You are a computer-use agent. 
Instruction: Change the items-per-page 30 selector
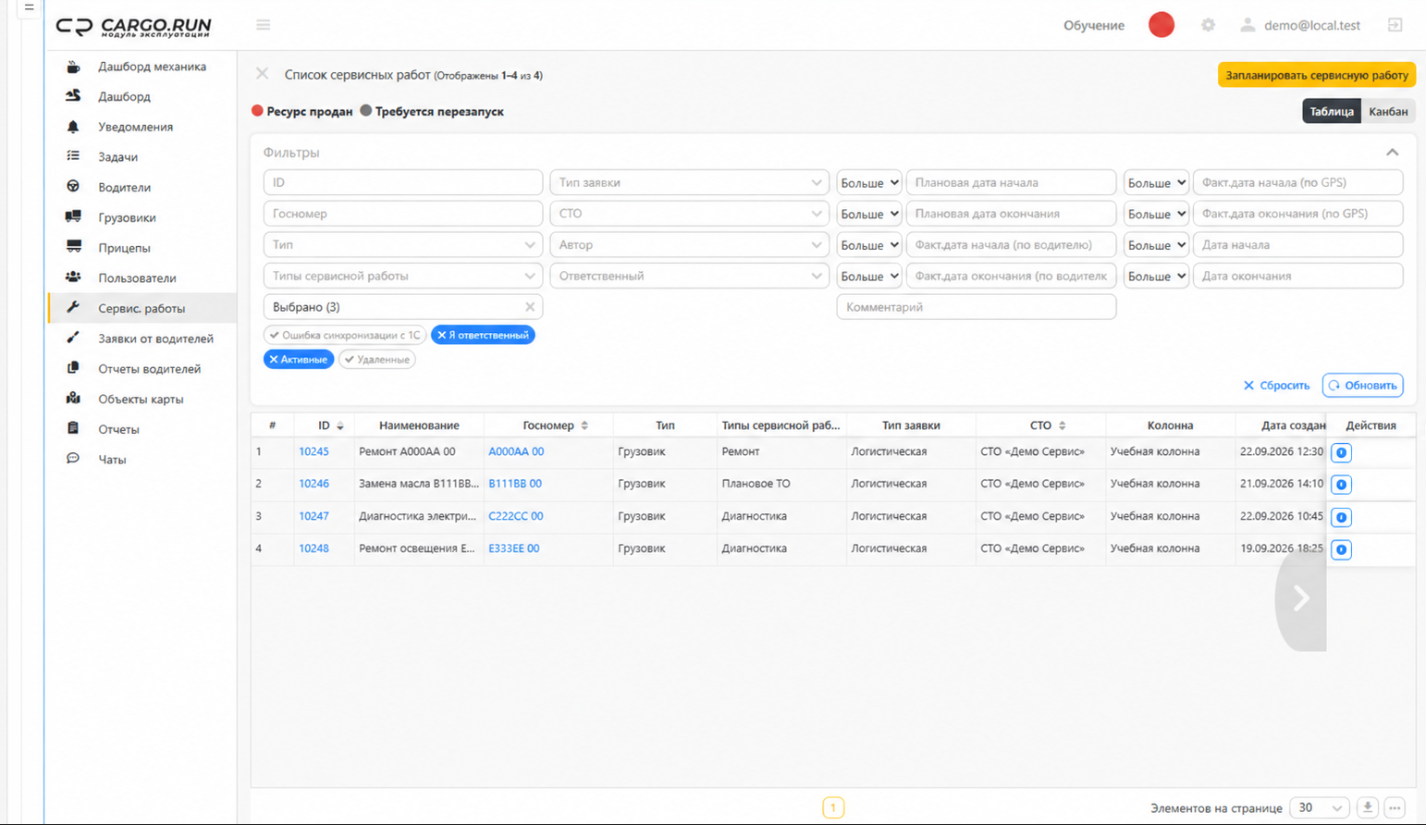[1320, 807]
